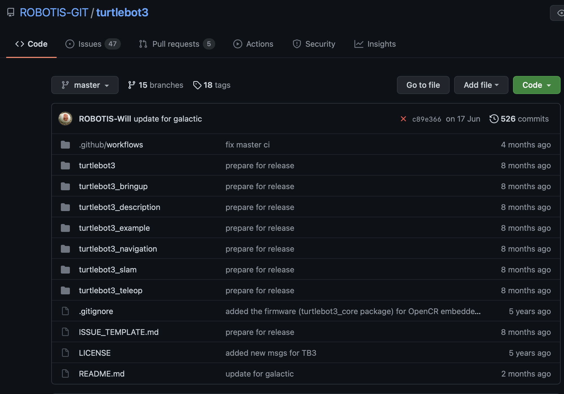Open the master branch dropdown
The width and height of the screenshot is (564, 394).
coord(85,85)
